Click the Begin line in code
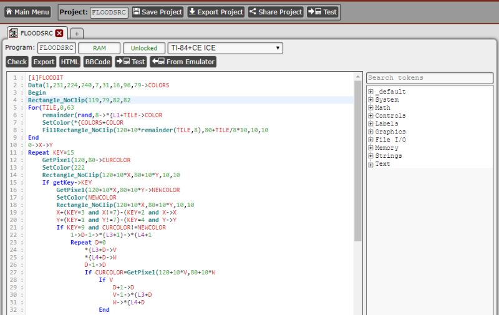The width and height of the screenshot is (499, 315). click(x=37, y=92)
